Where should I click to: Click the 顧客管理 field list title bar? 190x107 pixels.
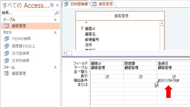click(x=120, y=16)
